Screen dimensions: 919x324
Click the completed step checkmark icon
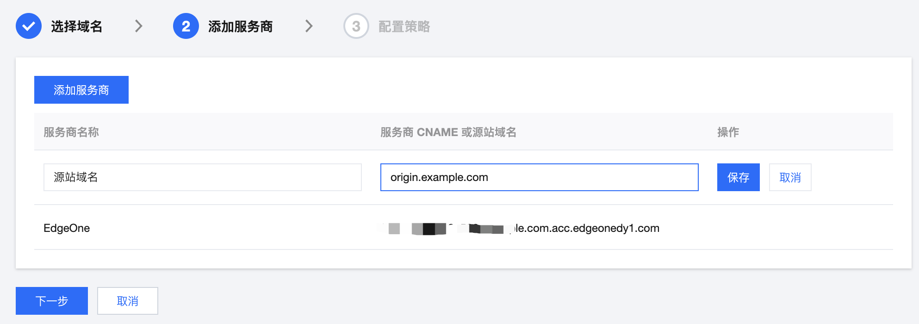coord(29,26)
